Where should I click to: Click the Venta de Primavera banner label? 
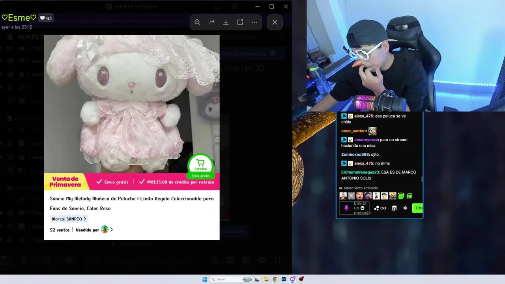pyautogui.click(x=66, y=181)
